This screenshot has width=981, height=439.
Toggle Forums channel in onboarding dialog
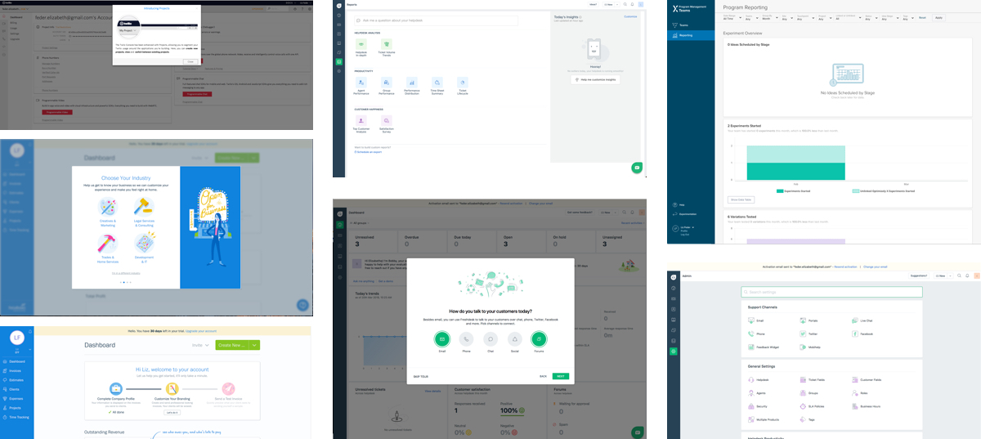coord(539,338)
